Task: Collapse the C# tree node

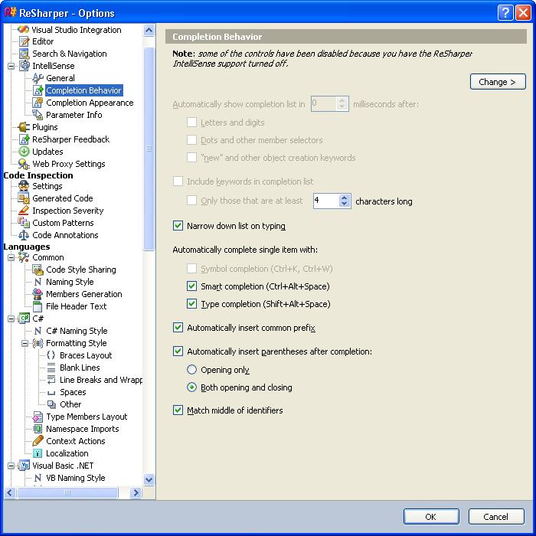Action: click(11, 319)
